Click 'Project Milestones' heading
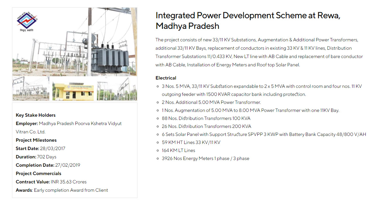The height and width of the screenshot is (202, 385). tap(36, 140)
